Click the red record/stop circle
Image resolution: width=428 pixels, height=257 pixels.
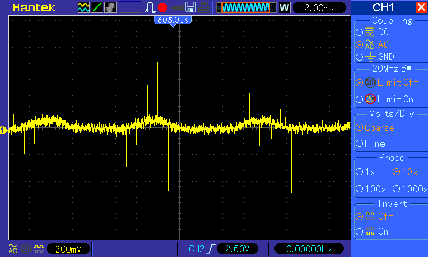[163, 7]
